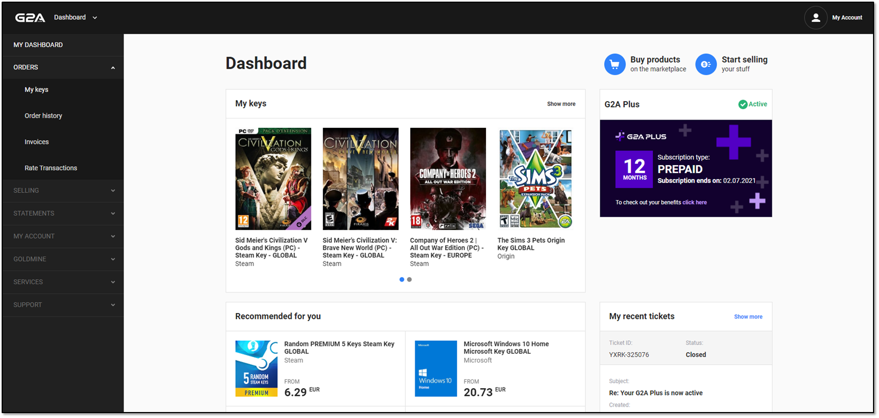879x418 pixels.
Task: Click the Random Premium Steam Keys image
Action: [256, 369]
